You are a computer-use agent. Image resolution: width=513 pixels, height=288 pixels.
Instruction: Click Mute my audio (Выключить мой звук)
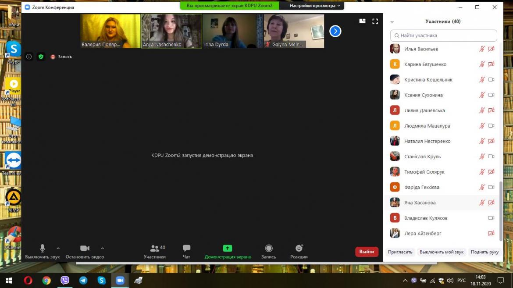coord(441,252)
